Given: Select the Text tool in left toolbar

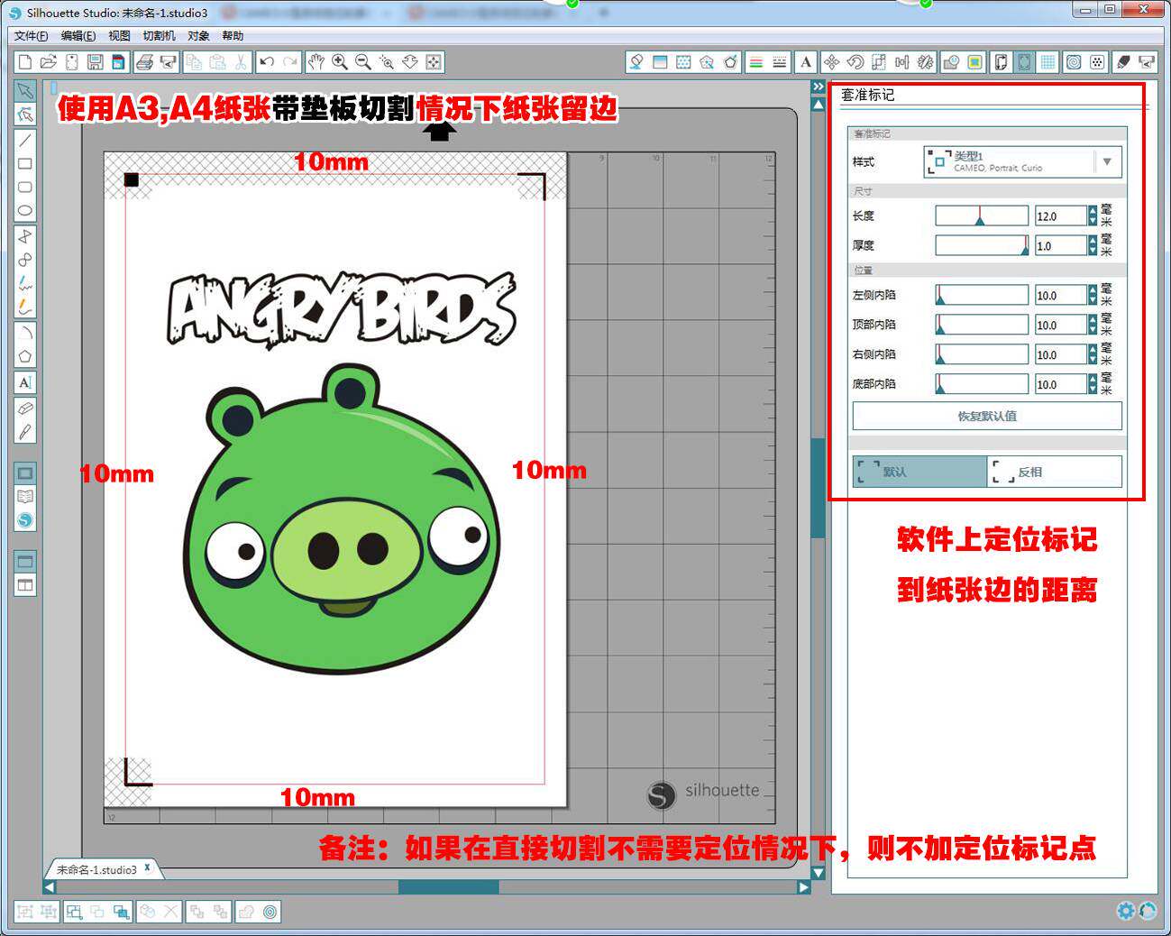Looking at the screenshot, I should [25, 382].
